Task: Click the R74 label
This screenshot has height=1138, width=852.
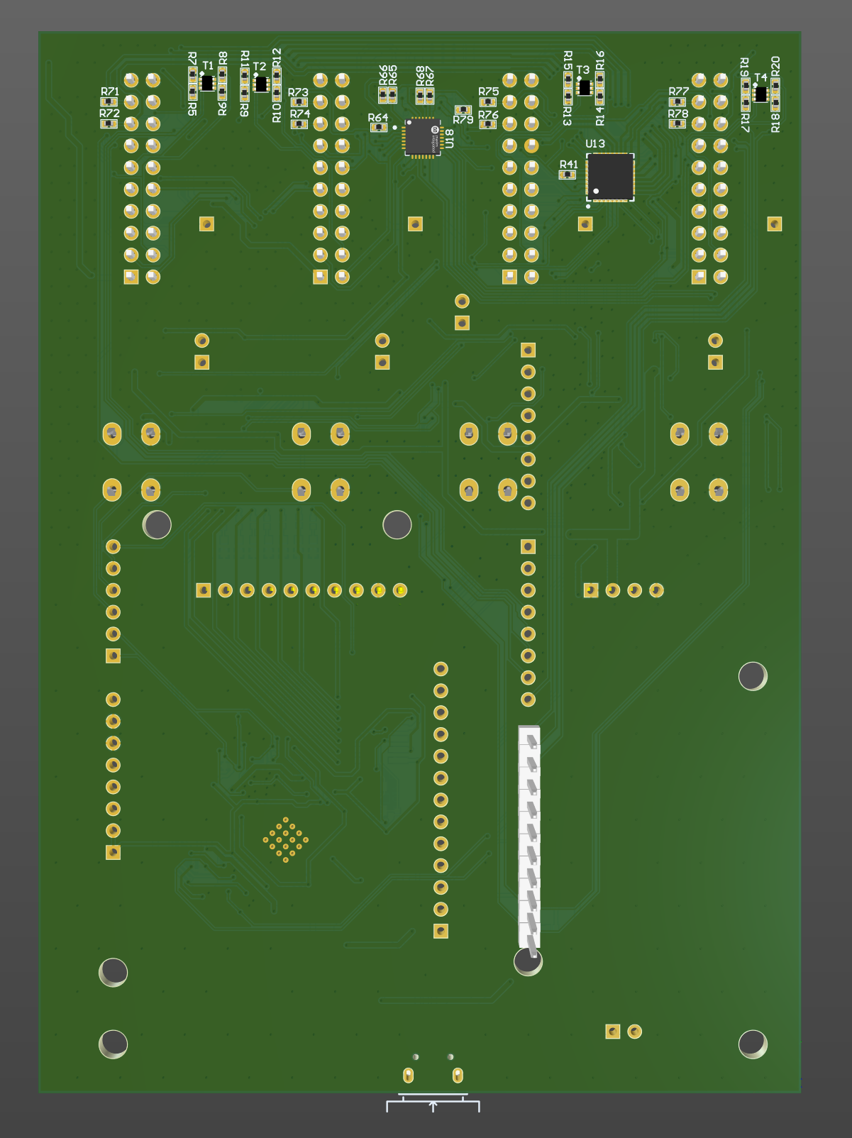Action: (x=300, y=114)
